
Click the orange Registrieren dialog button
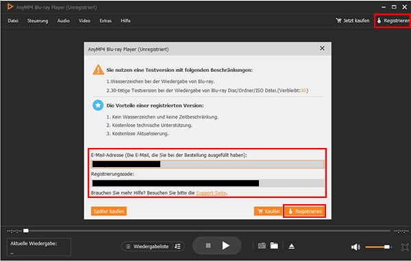coord(305,211)
